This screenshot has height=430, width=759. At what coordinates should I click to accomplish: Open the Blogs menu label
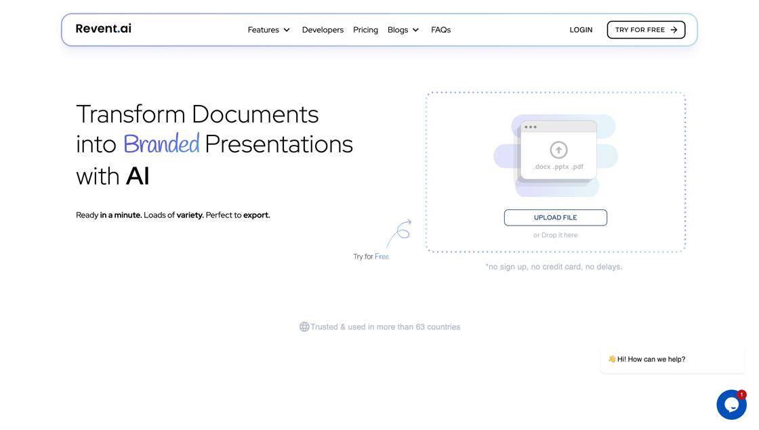398,30
